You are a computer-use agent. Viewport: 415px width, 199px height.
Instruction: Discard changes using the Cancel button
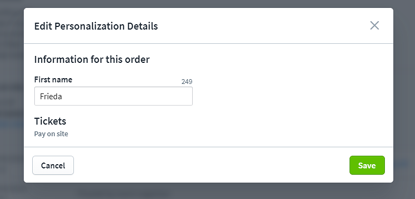point(53,165)
